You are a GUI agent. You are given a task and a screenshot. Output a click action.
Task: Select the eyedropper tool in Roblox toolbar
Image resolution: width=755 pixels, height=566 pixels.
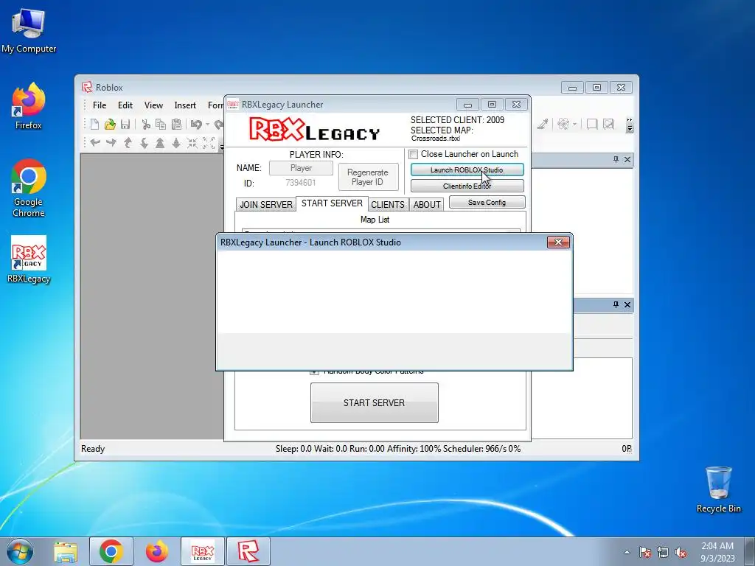pos(543,124)
